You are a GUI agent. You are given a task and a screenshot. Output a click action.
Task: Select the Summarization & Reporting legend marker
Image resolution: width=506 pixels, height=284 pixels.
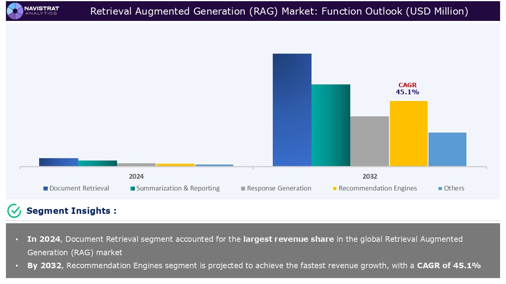point(132,188)
